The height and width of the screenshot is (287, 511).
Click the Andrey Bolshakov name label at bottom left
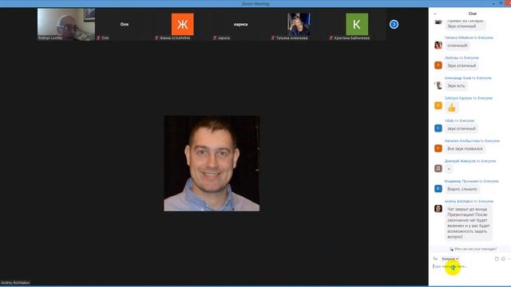[15, 283]
